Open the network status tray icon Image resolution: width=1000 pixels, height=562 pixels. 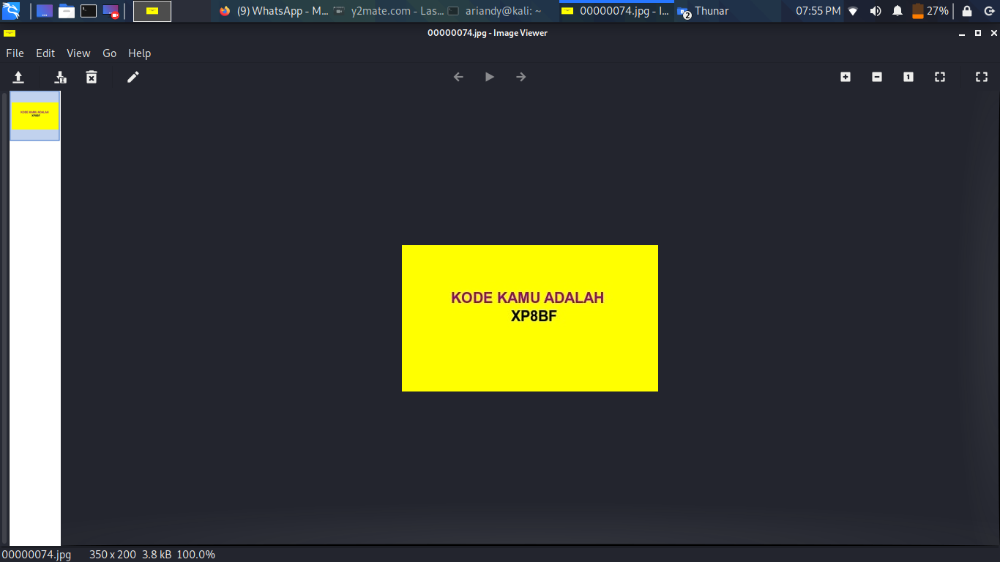(x=853, y=11)
